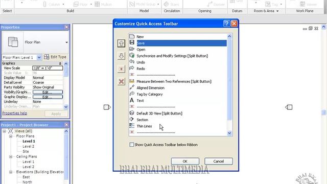This screenshot has width=327, height=184.
Task: Expand the Room & Area panel dropdown
Action: [277, 11]
